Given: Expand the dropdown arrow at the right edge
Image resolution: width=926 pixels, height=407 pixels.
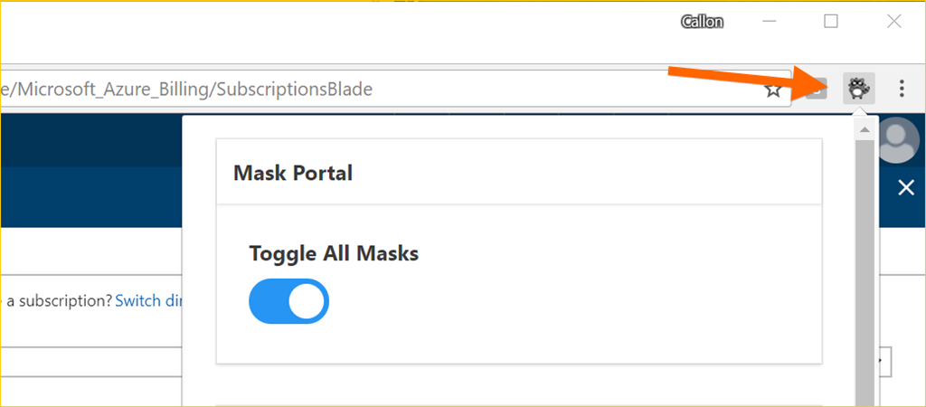Looking at the screenshot, I should [883, 360].
